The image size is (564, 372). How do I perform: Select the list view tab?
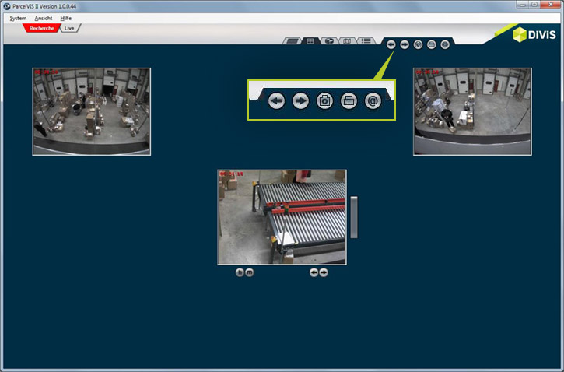click(x=366, y=41)
